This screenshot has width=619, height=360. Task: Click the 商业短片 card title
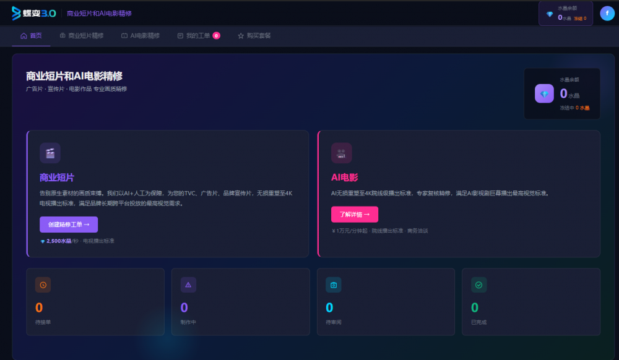coord(57,178)
